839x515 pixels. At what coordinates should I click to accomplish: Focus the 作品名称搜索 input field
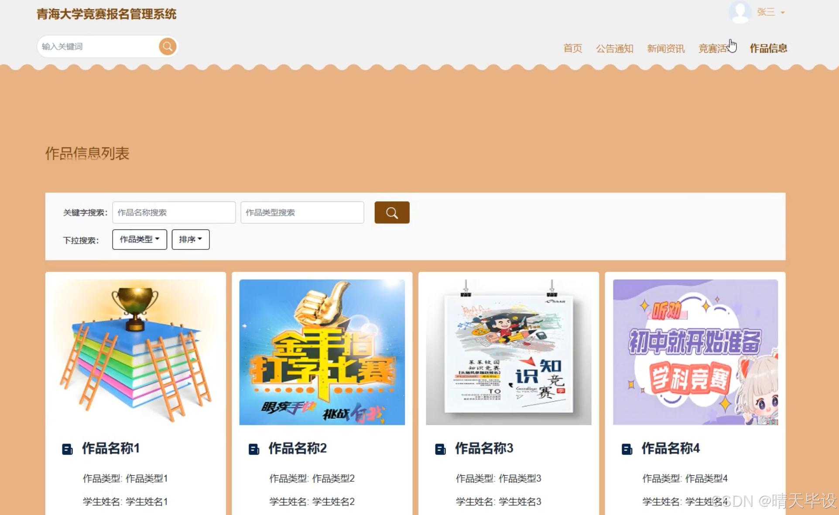[174, 212]
